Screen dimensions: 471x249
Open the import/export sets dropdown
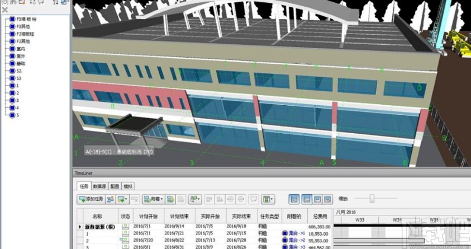[65, 2]
